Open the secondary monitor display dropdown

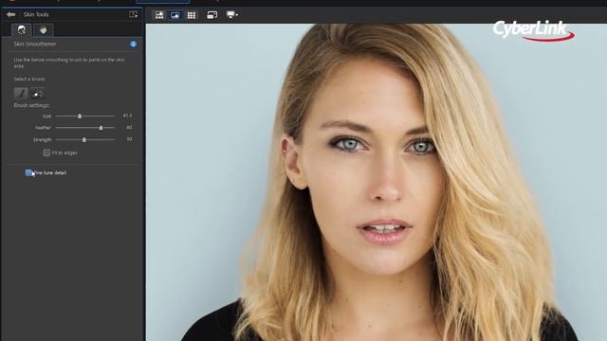tap(231, 15)
